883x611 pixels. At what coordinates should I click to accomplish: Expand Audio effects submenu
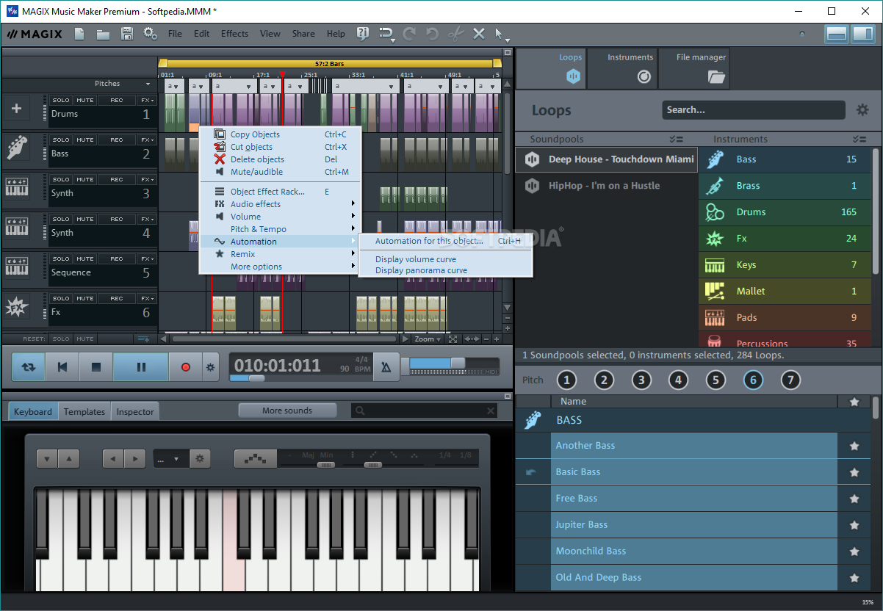click(279, 204)
